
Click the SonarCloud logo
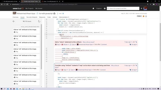18,8
